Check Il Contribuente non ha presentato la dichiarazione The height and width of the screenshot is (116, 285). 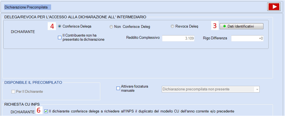coord(60,37)
